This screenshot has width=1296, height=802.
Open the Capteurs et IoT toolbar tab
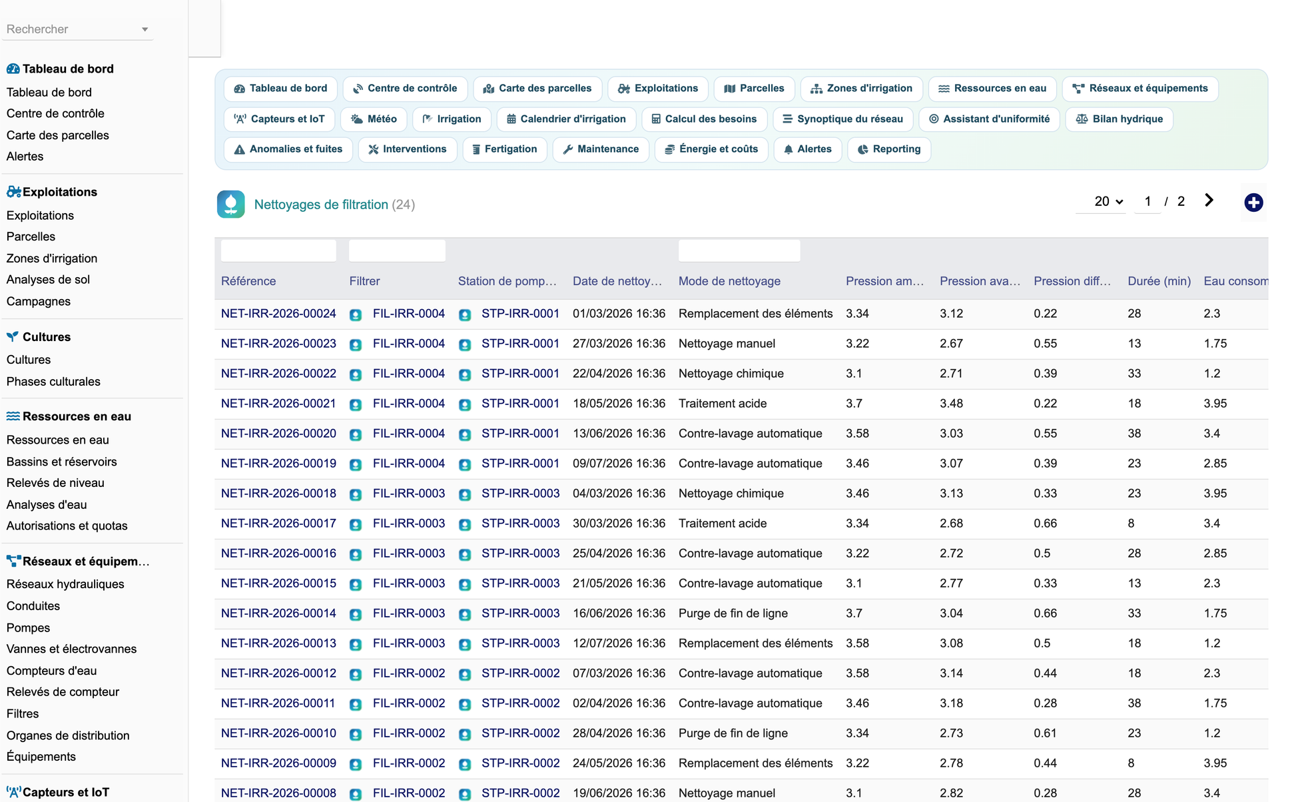pos(279,119)
